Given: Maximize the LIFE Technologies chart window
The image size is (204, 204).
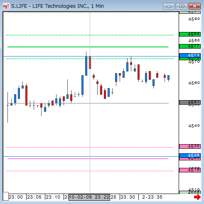Looking at the screenshot, I should pyautogui.click(x=182, y=6).
